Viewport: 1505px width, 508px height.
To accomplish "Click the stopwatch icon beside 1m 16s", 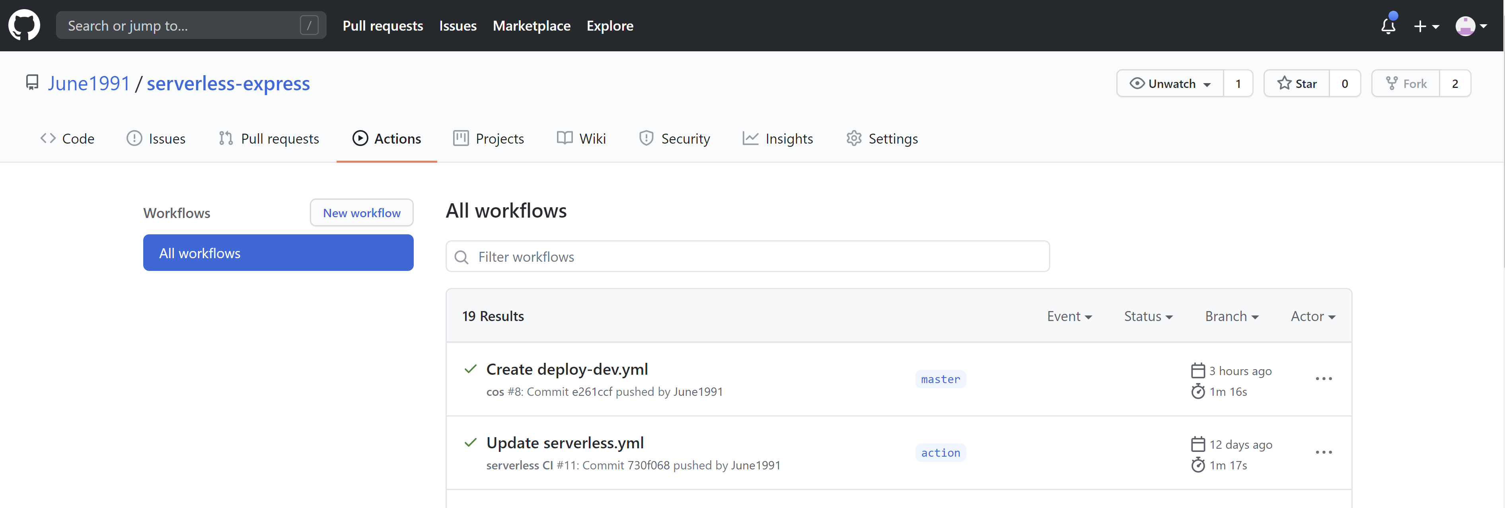I will coord(1198,391).
